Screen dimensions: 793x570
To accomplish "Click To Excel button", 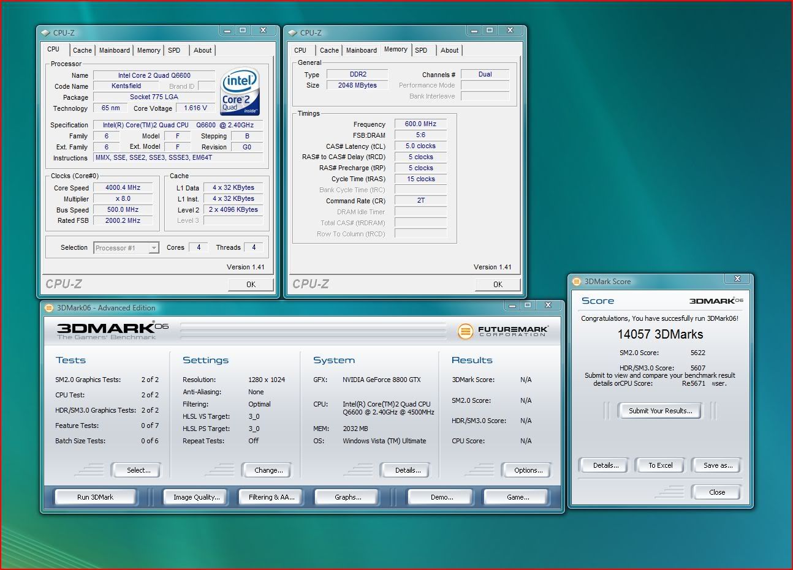I will 661,465.
